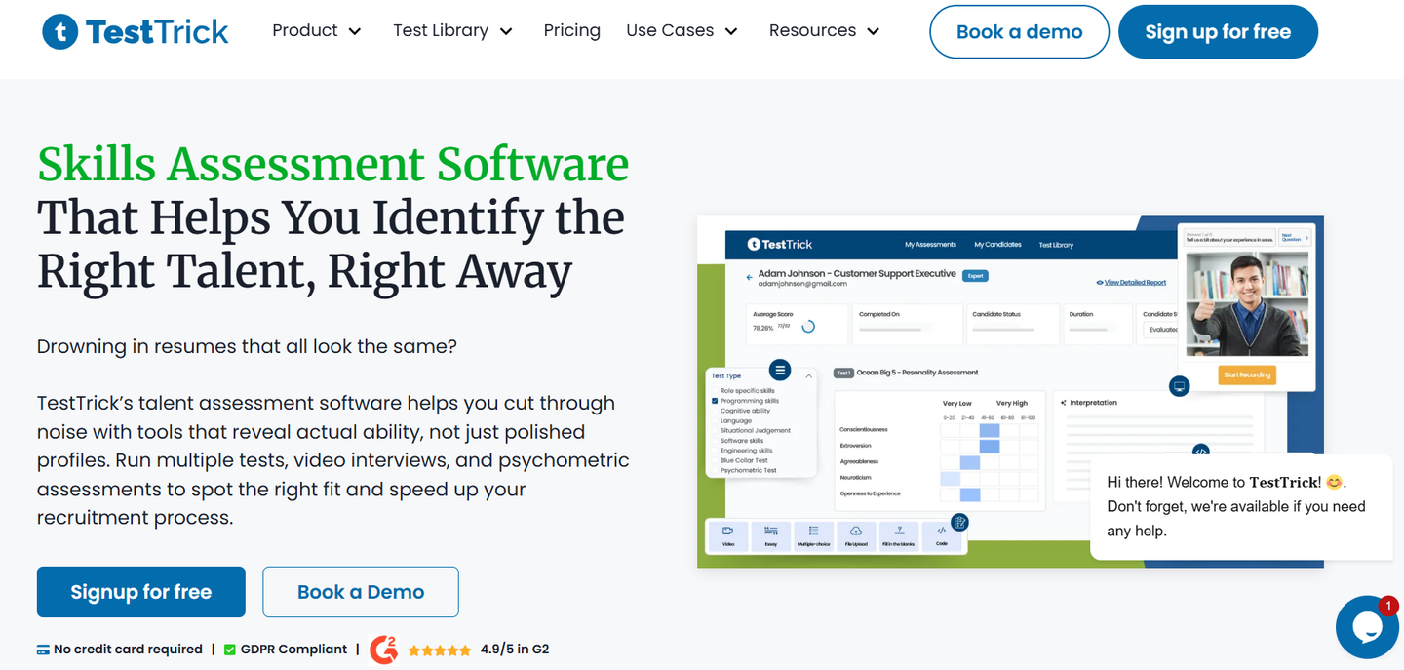Tick the Software skills checkbox

click(715, 441)
